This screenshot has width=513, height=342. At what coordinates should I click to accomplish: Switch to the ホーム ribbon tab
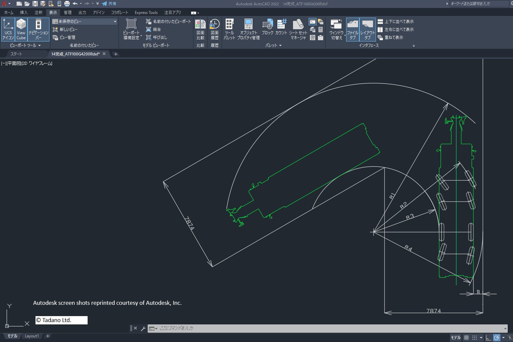(9, 13)
